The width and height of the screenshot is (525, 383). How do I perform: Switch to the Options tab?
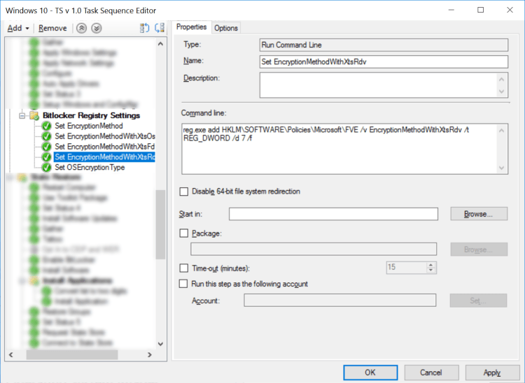226,28
